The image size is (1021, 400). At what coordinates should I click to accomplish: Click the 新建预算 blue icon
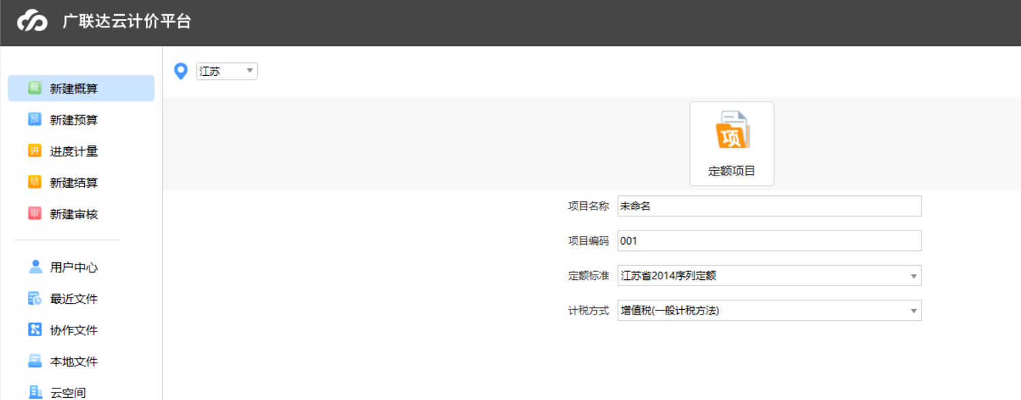[x=35, y=119]
